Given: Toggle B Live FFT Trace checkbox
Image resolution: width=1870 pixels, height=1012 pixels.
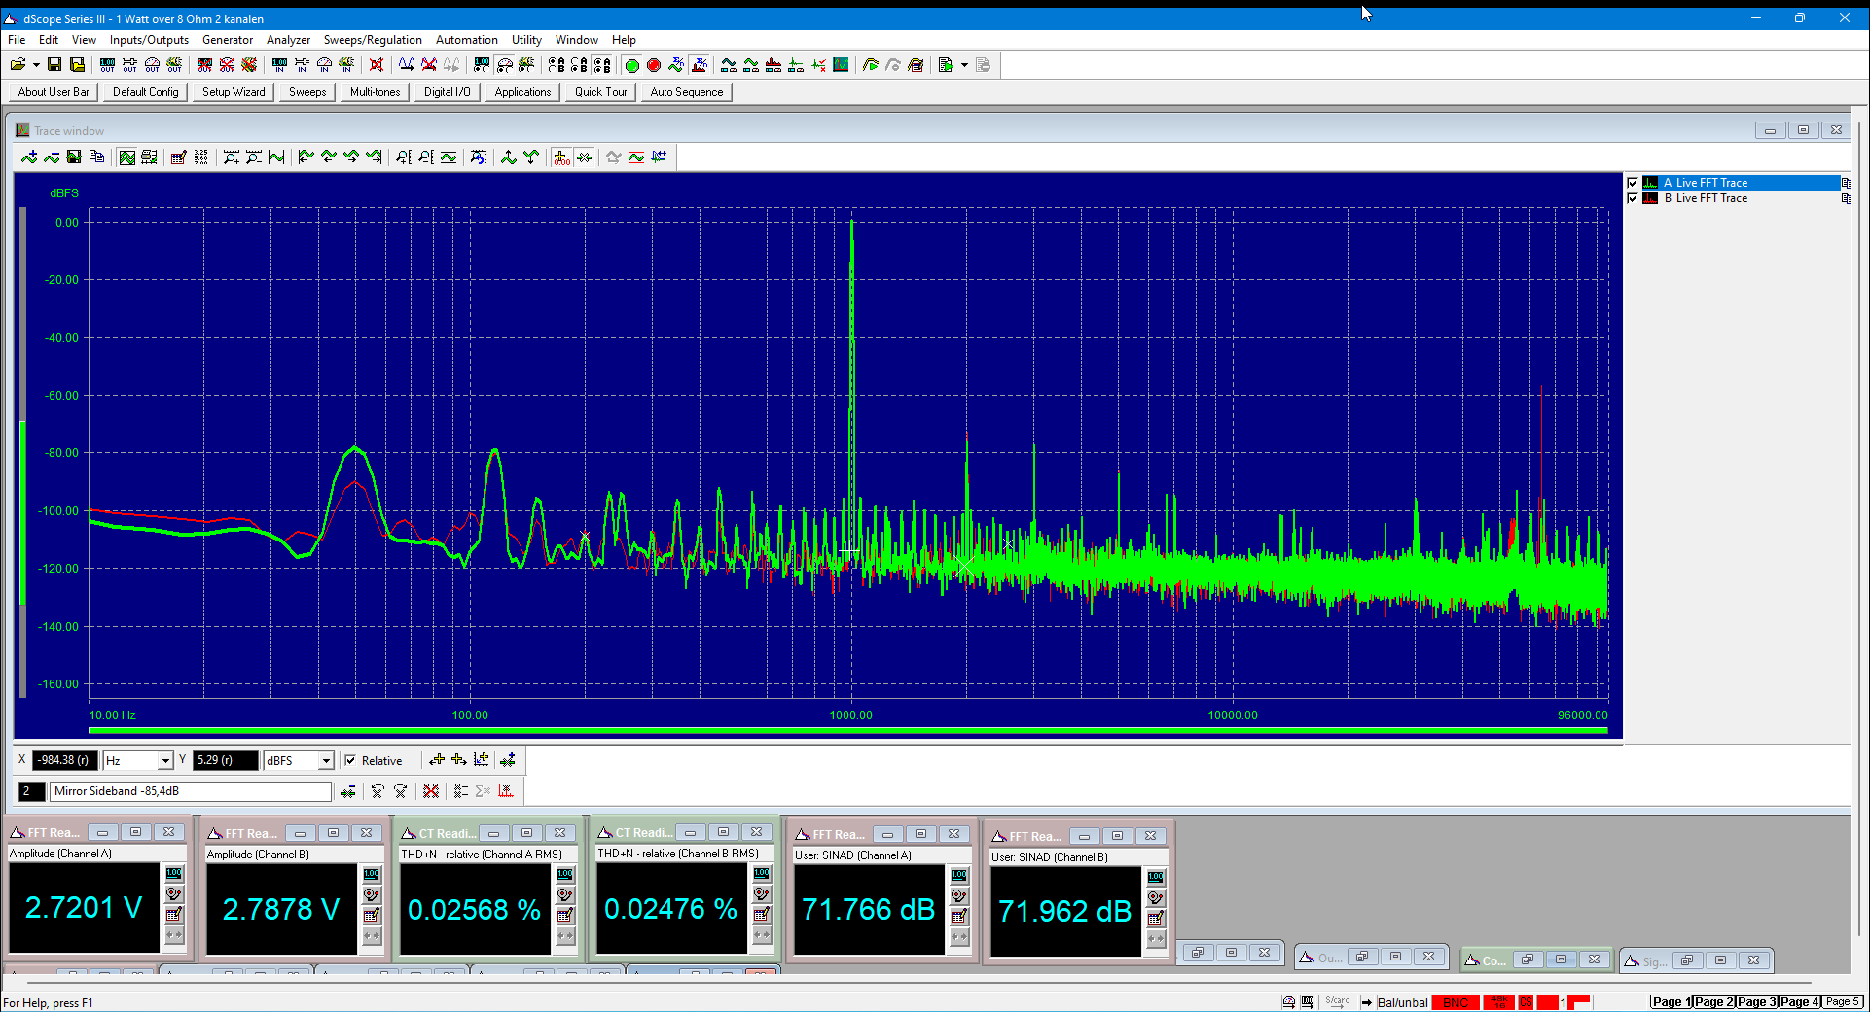Looking at the screenshot, I should [1633, 198].
